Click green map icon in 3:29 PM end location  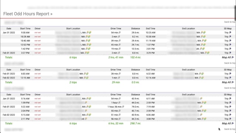208,53
